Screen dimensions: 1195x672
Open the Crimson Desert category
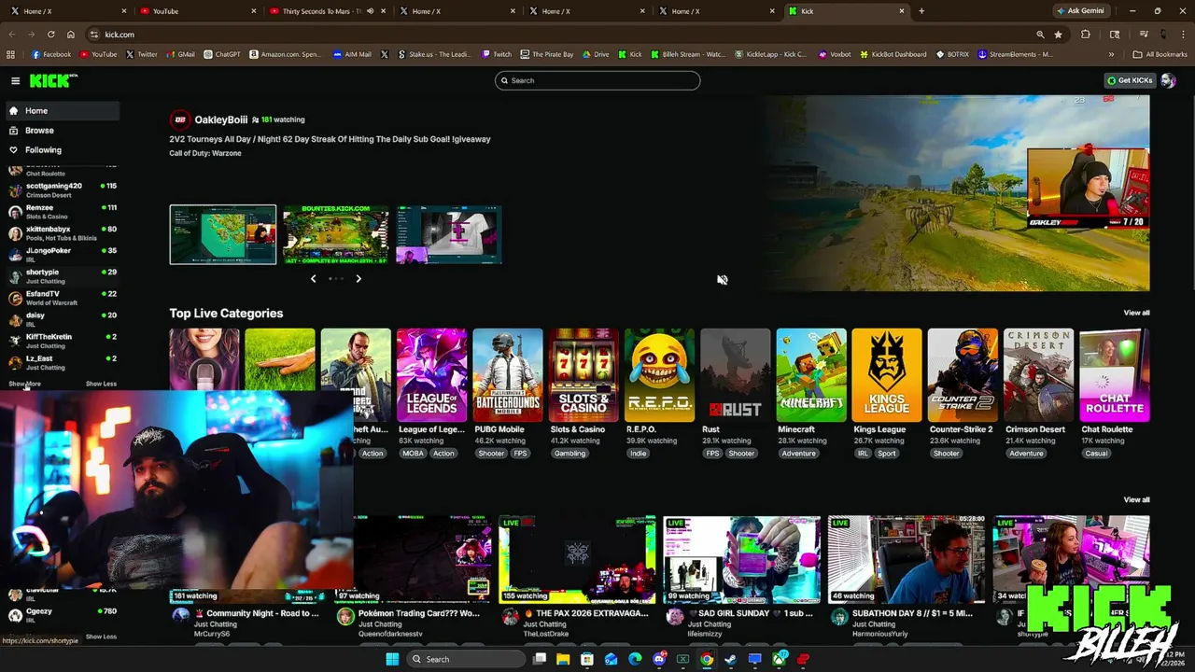coord(1038,375)
